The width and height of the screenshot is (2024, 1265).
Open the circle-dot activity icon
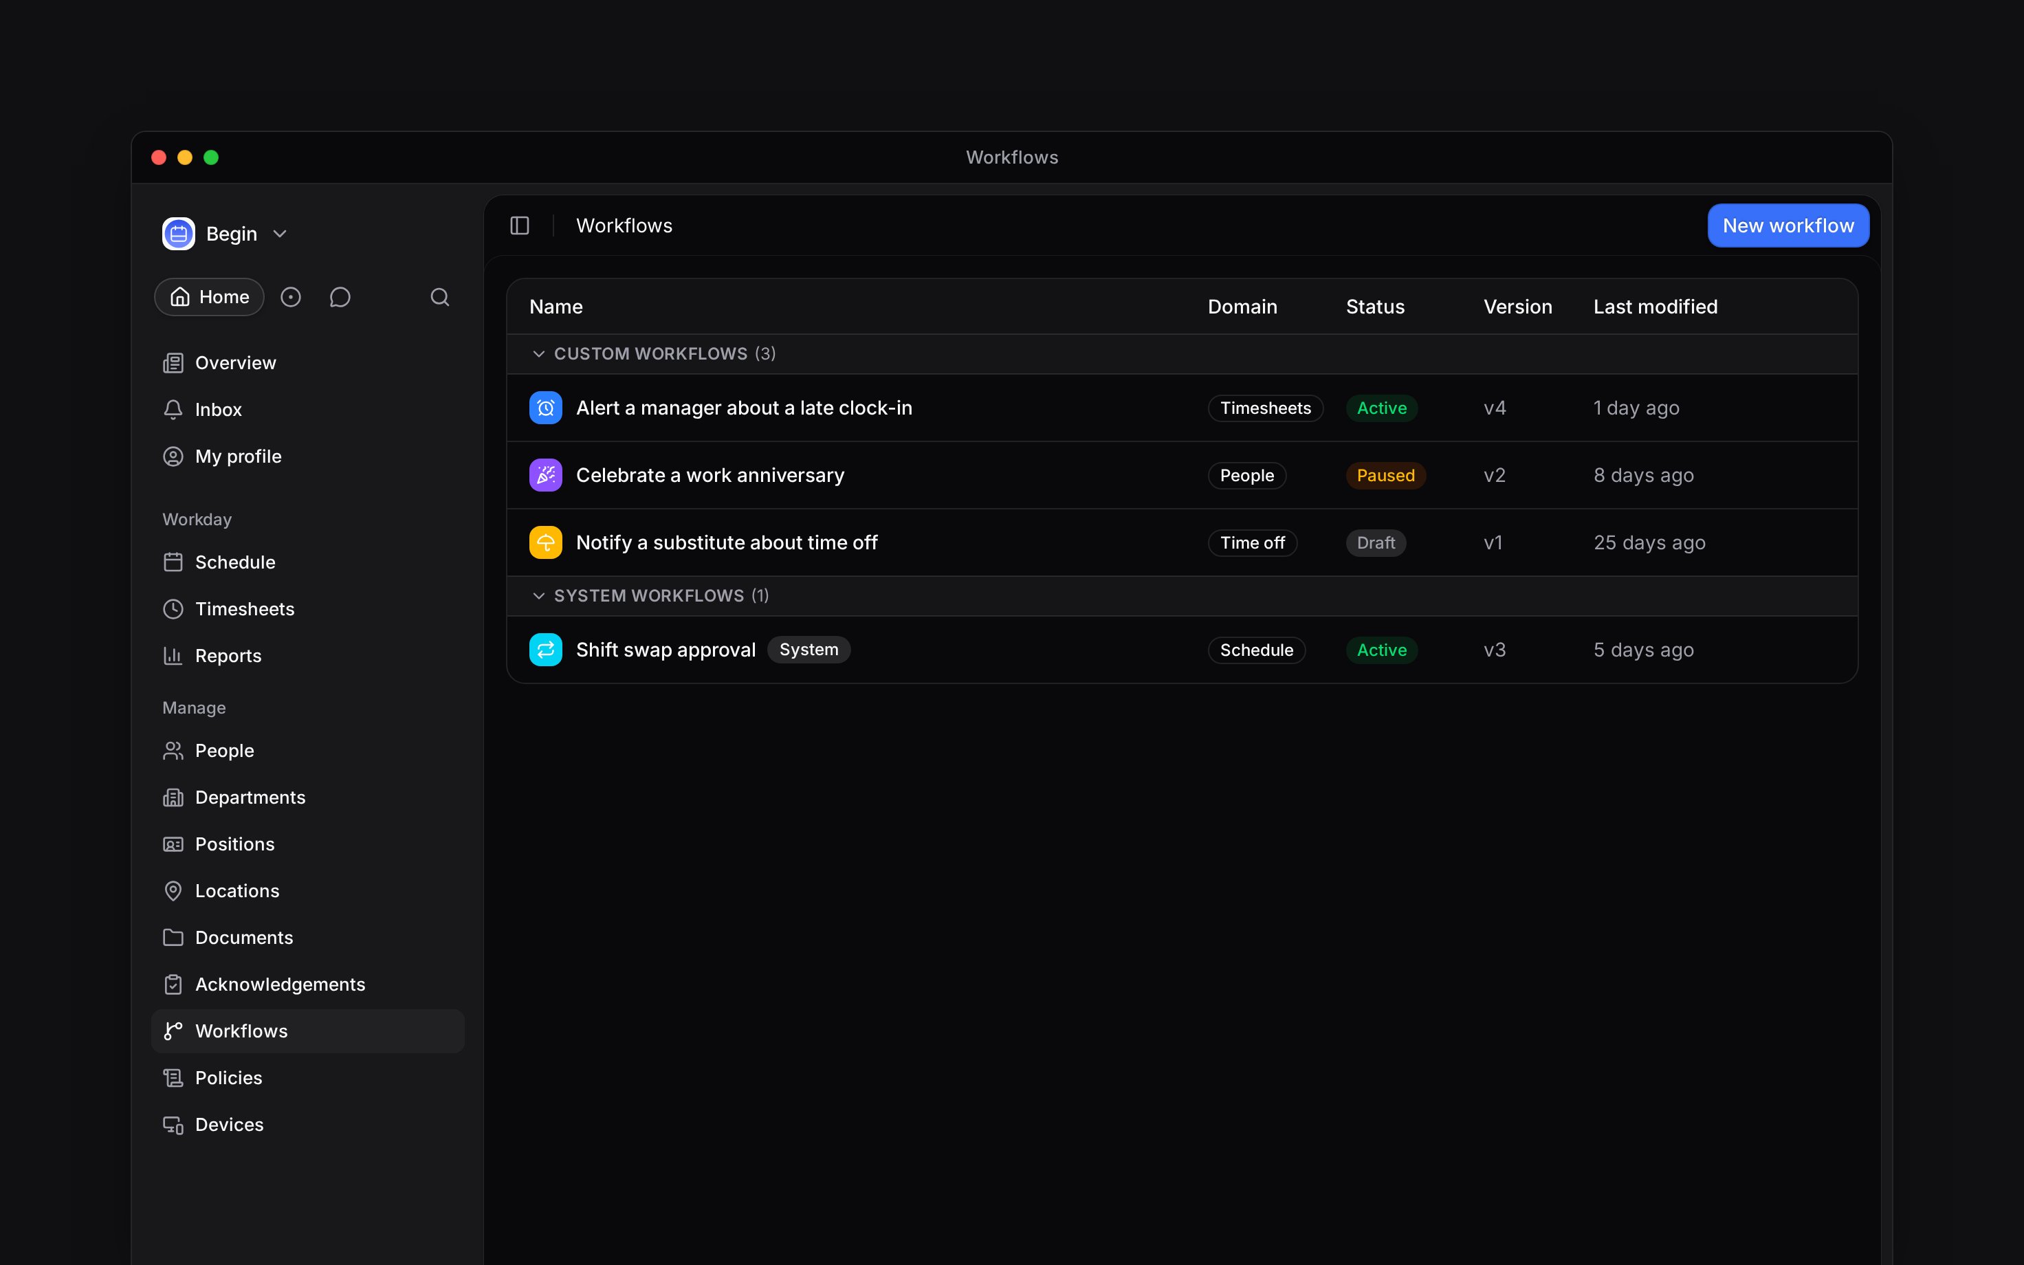click(290, 297)
